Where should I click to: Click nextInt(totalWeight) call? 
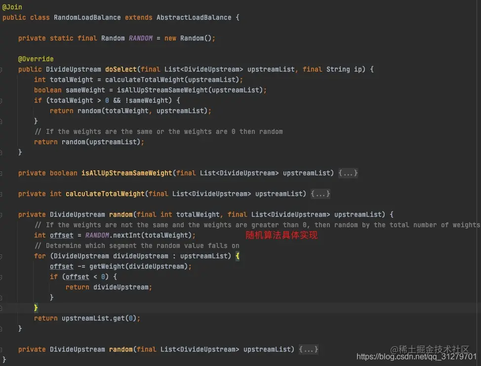(x=153, y=235)
